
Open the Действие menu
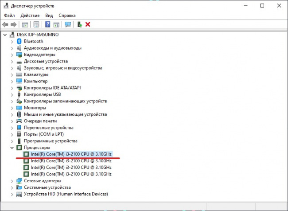point(30,16)
